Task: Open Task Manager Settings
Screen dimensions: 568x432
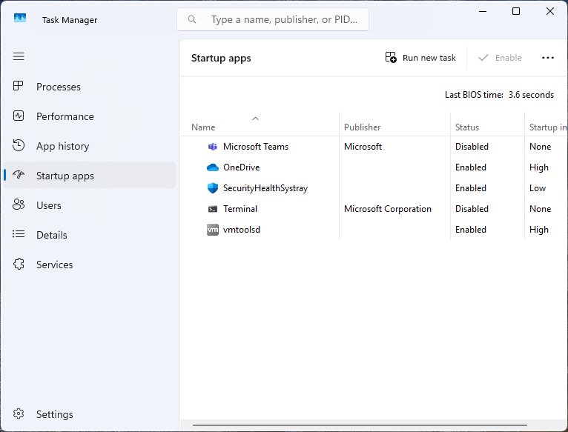Action: pos(90,414)
